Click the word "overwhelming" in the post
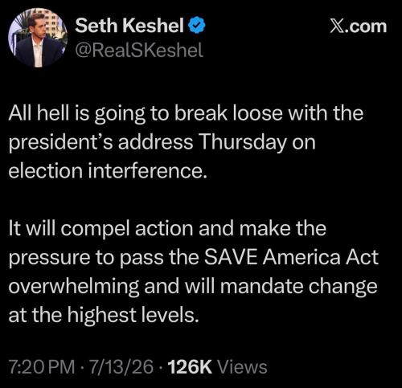402x388 pixels. (x=74, y=287)
